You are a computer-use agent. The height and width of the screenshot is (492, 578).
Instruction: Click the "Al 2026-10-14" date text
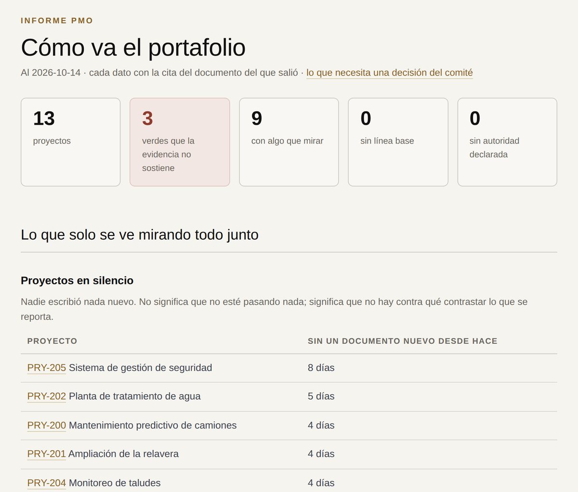pos(51,73)
